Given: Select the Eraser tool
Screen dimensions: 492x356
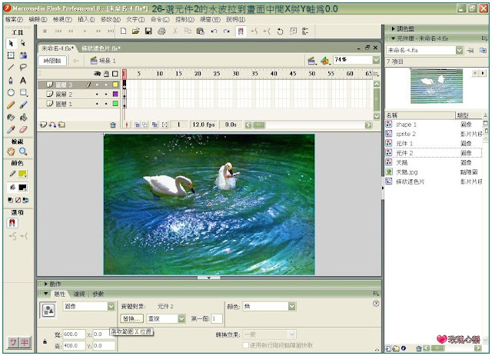Looking at the screenshot, I should (23, 130).
